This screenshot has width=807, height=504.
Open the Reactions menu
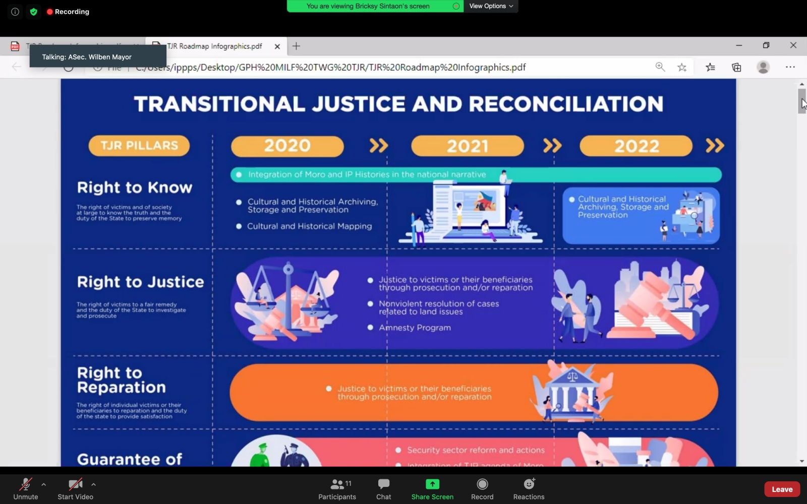(x=529, y=489)
